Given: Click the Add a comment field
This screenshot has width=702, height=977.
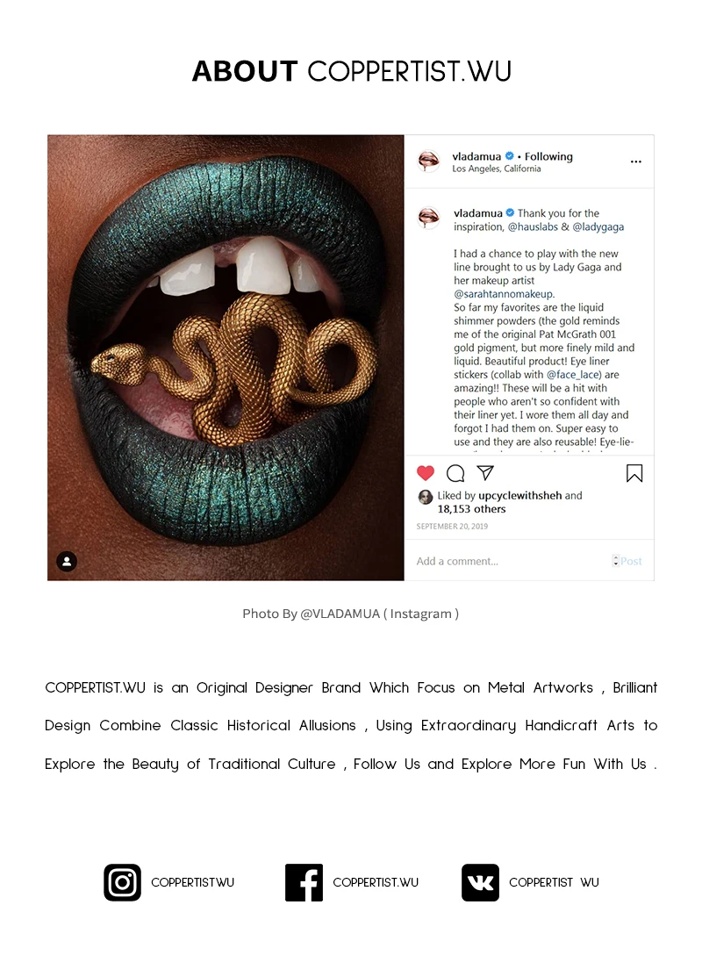Looking at the screenshot, I should pyautogui.click(x=511, y=561).
